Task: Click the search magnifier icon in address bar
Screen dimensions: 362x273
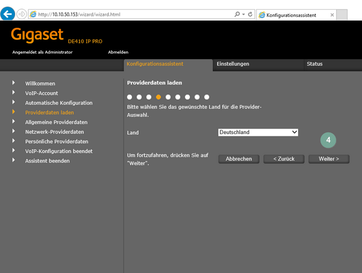Action: tap(235, 14)
